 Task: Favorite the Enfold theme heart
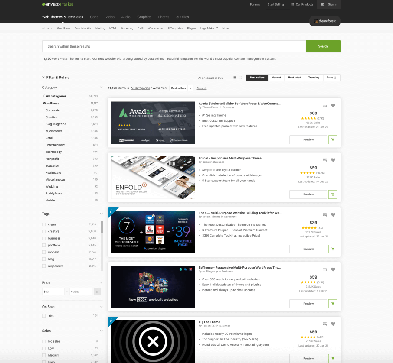point(333,160)
